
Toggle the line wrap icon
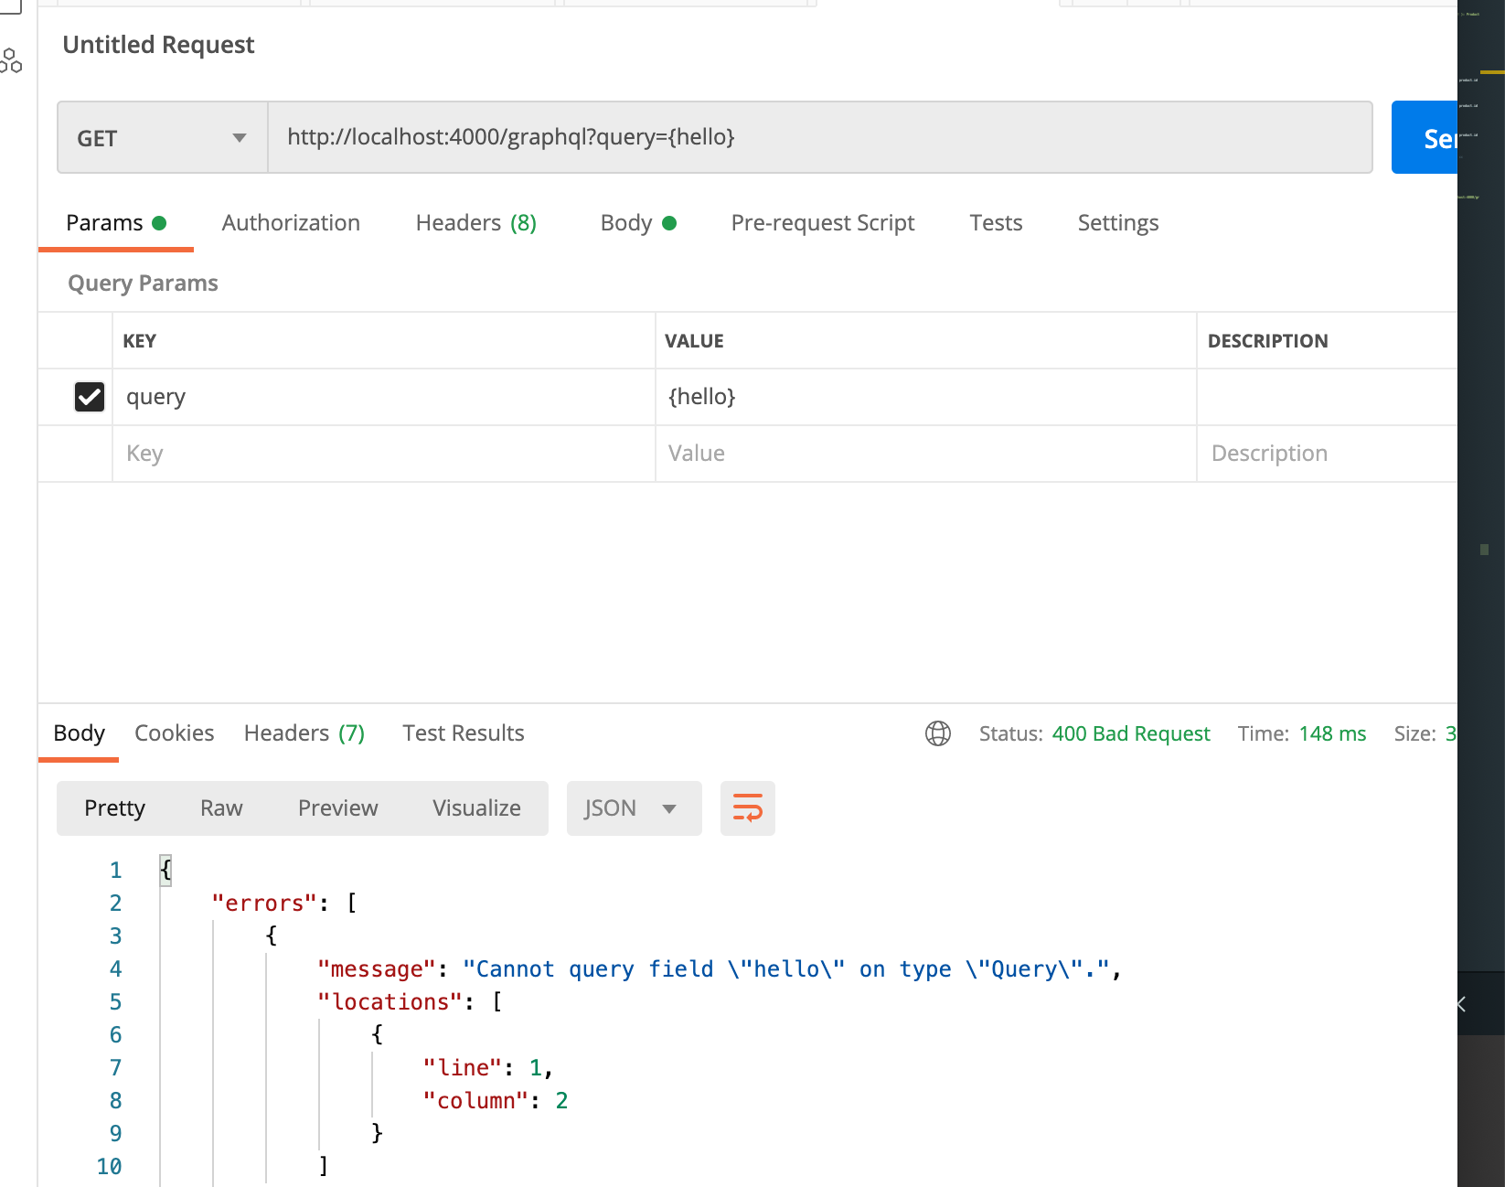point(748,808)
